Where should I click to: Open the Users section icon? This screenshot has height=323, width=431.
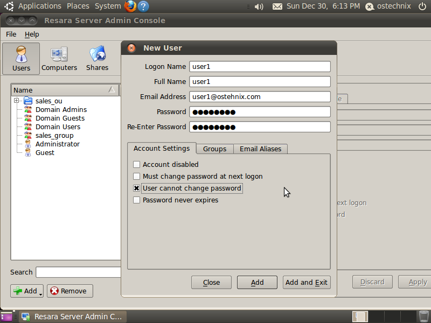tap(21, 59)
